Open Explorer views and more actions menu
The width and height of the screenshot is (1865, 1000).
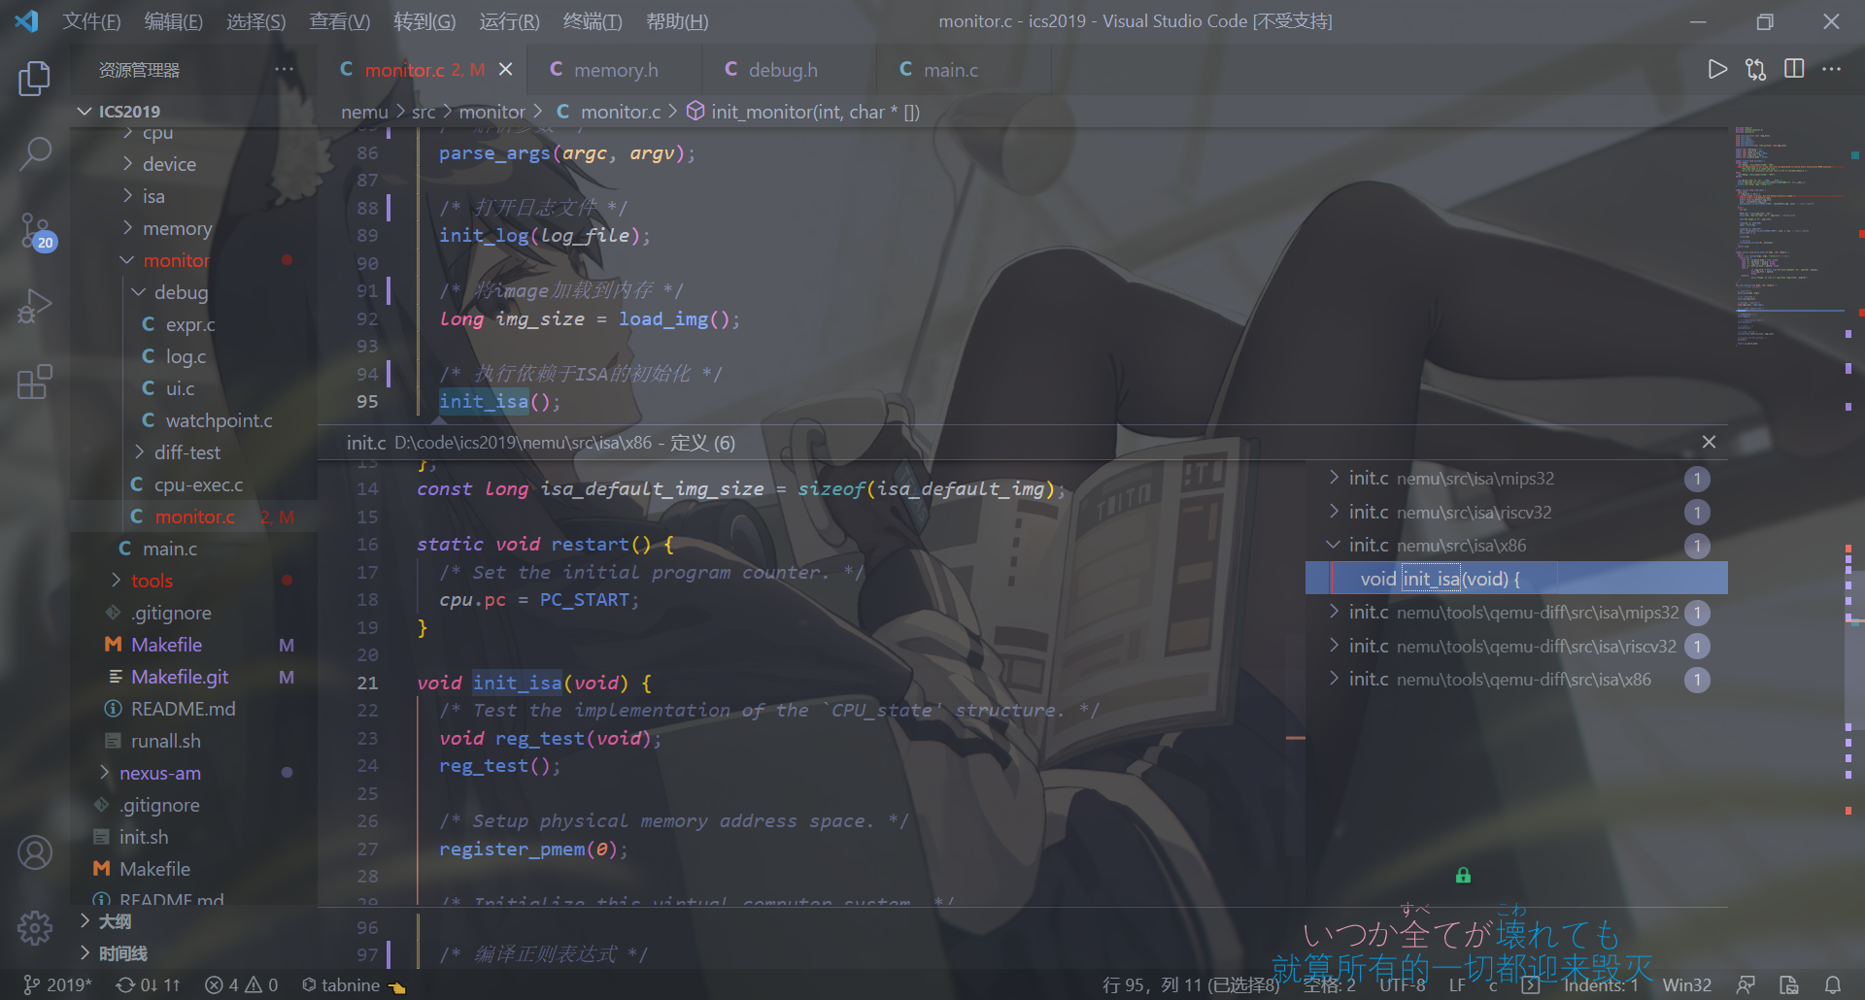coord(284,69)
